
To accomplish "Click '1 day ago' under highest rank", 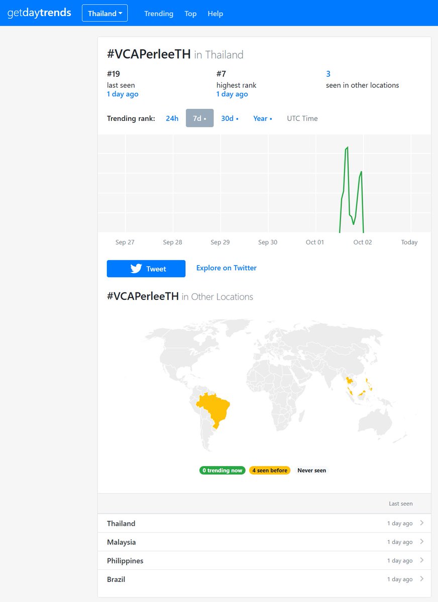I will (232, 94).
